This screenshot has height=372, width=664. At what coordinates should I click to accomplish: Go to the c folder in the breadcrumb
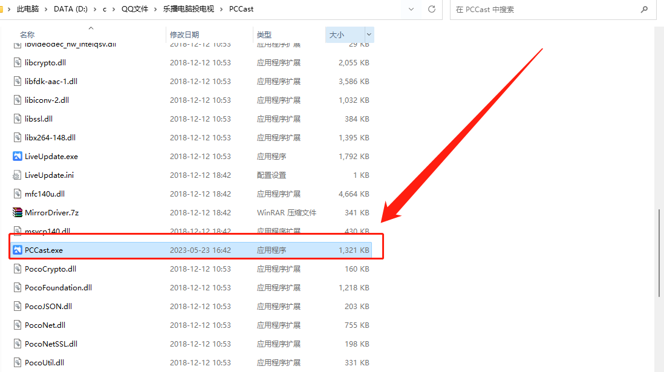[105, 9]
